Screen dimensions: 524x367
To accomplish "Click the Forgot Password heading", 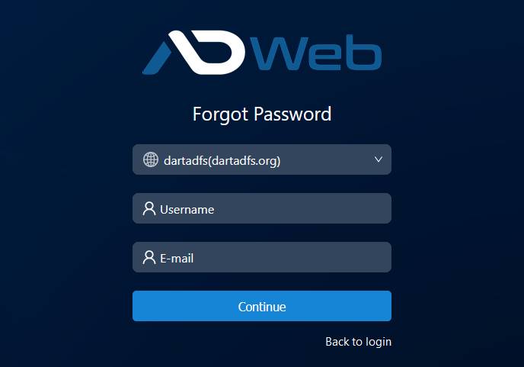I will [262, 114].
